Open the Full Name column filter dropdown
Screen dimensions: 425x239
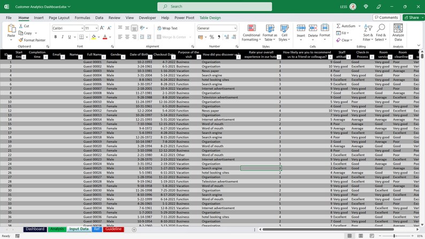coord(103,57)
